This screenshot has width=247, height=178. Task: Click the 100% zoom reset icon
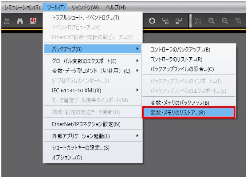coord(238,21)
